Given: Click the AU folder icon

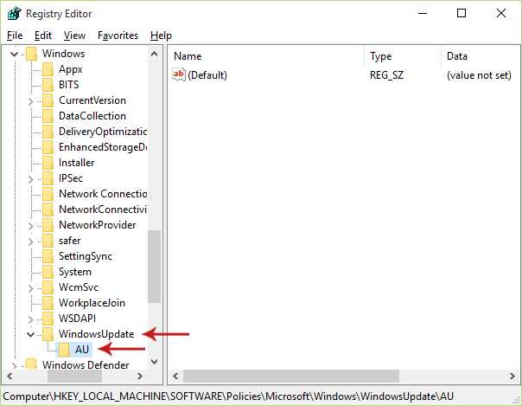Looking at the screenshot, I should (x=64, y=350).
